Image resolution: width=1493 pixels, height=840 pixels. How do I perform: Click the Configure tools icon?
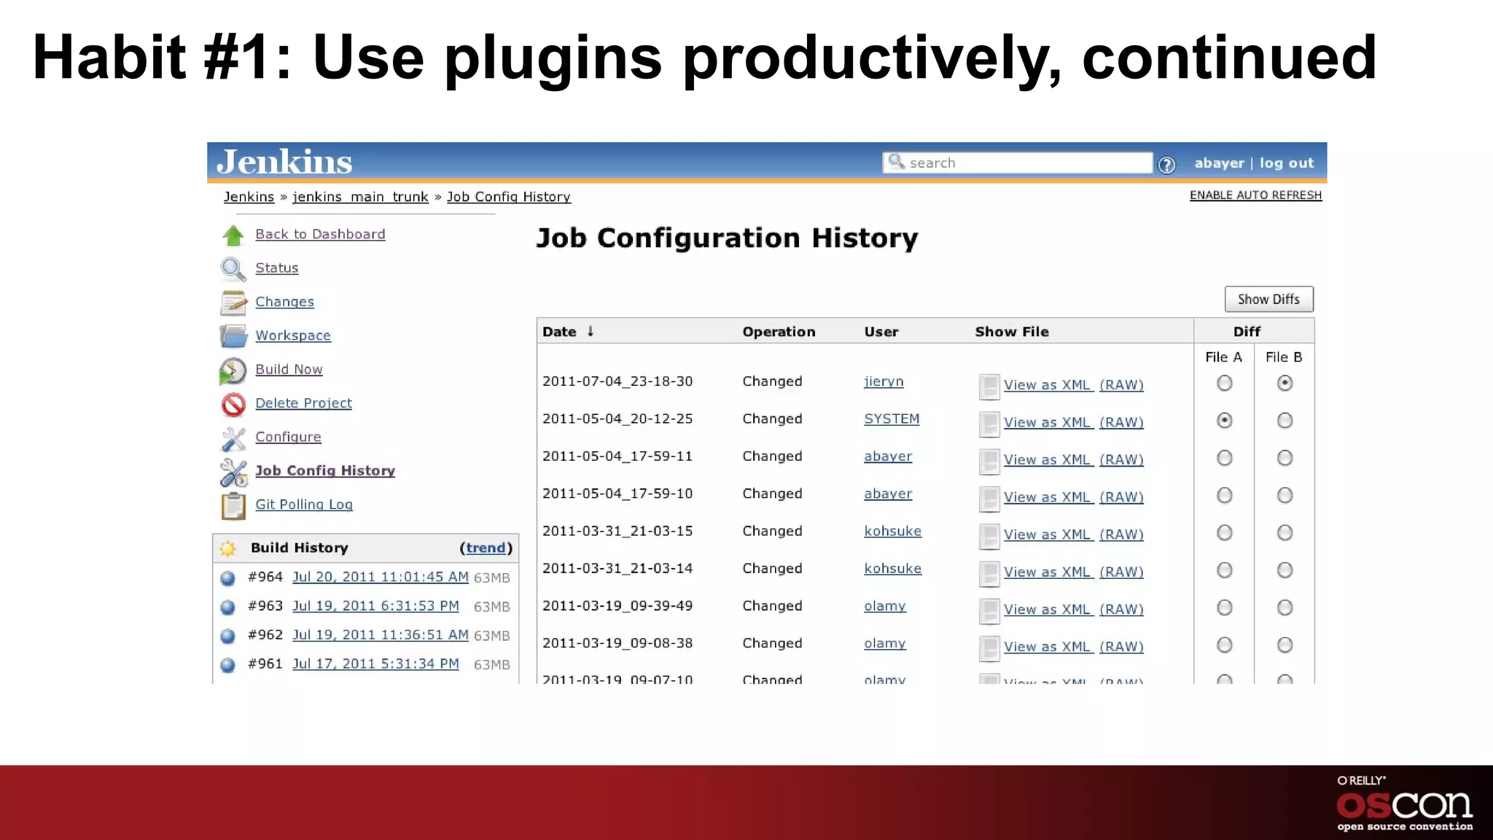(x=233, y=438)
